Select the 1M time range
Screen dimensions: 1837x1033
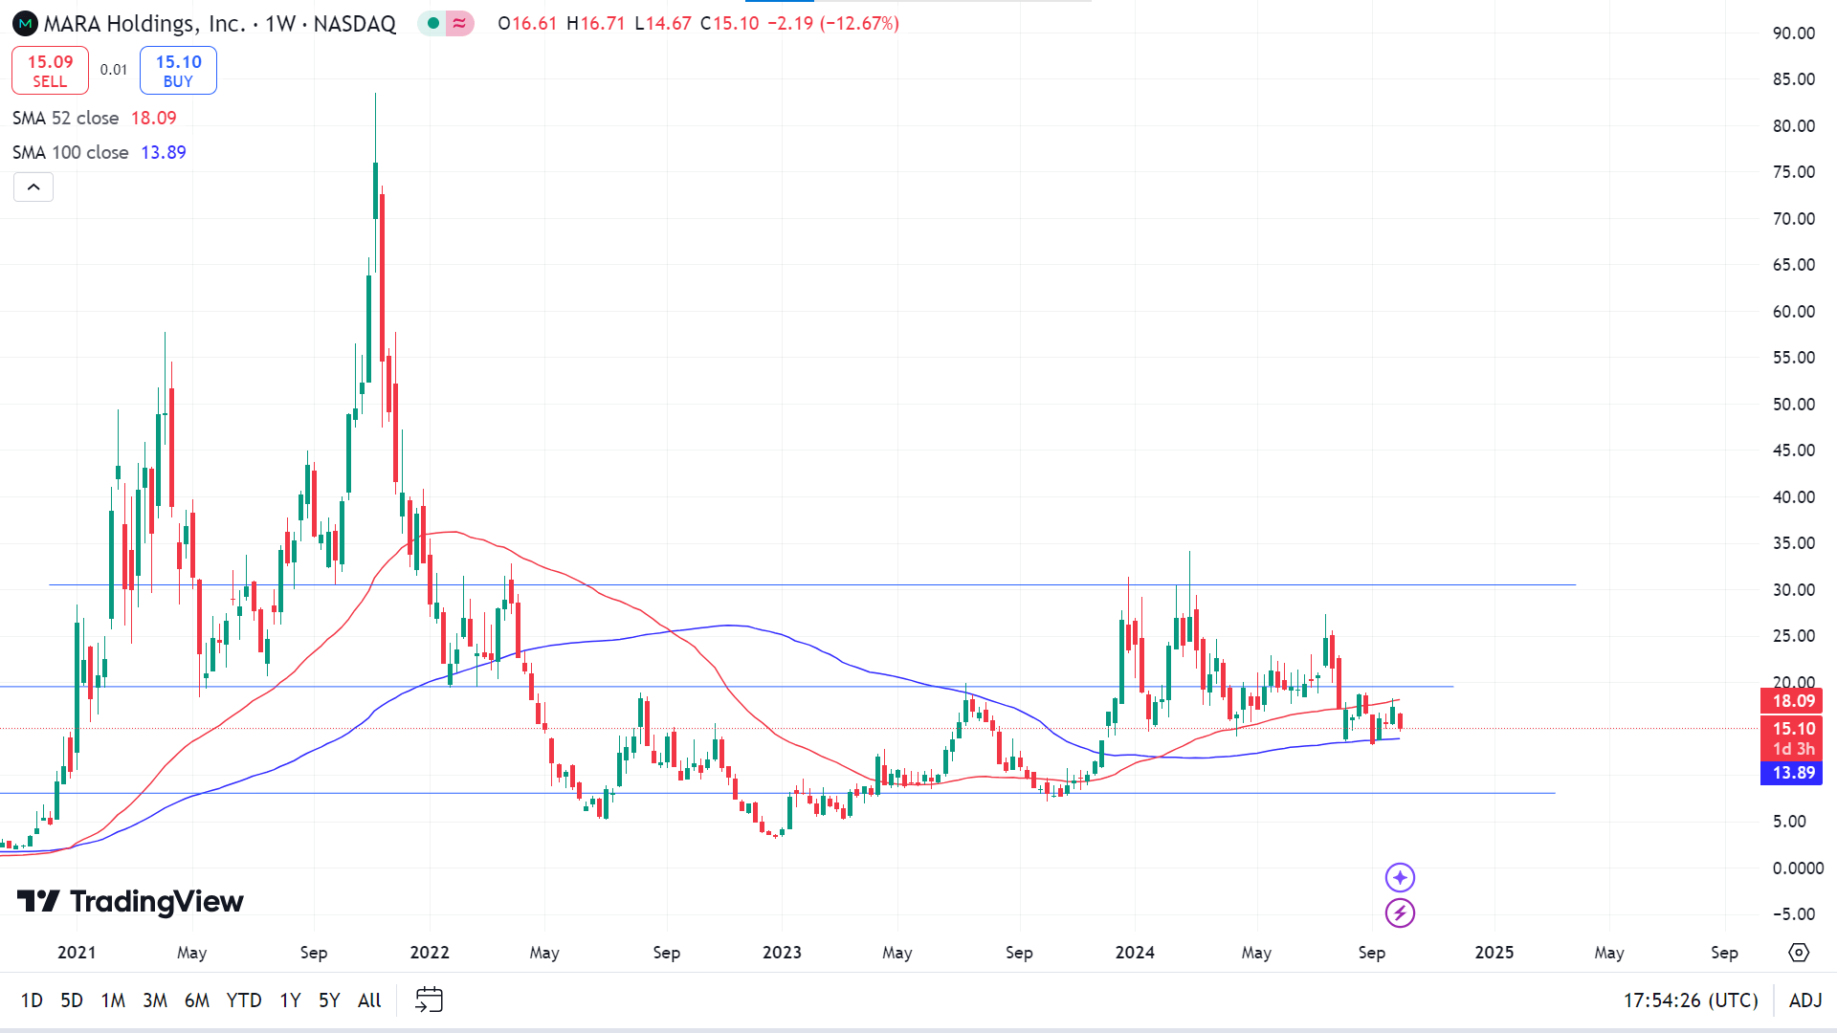coord(113,1000)
